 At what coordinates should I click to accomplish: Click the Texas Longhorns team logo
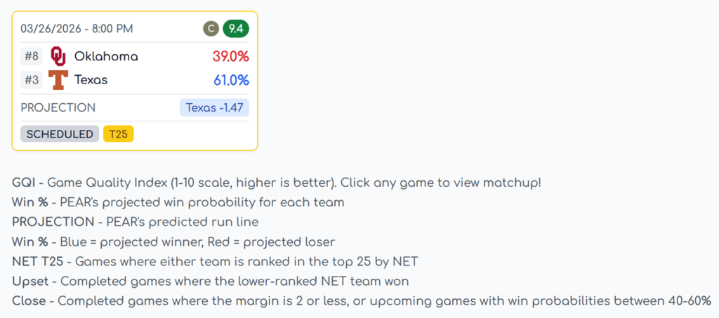click(x=58, y=80)
